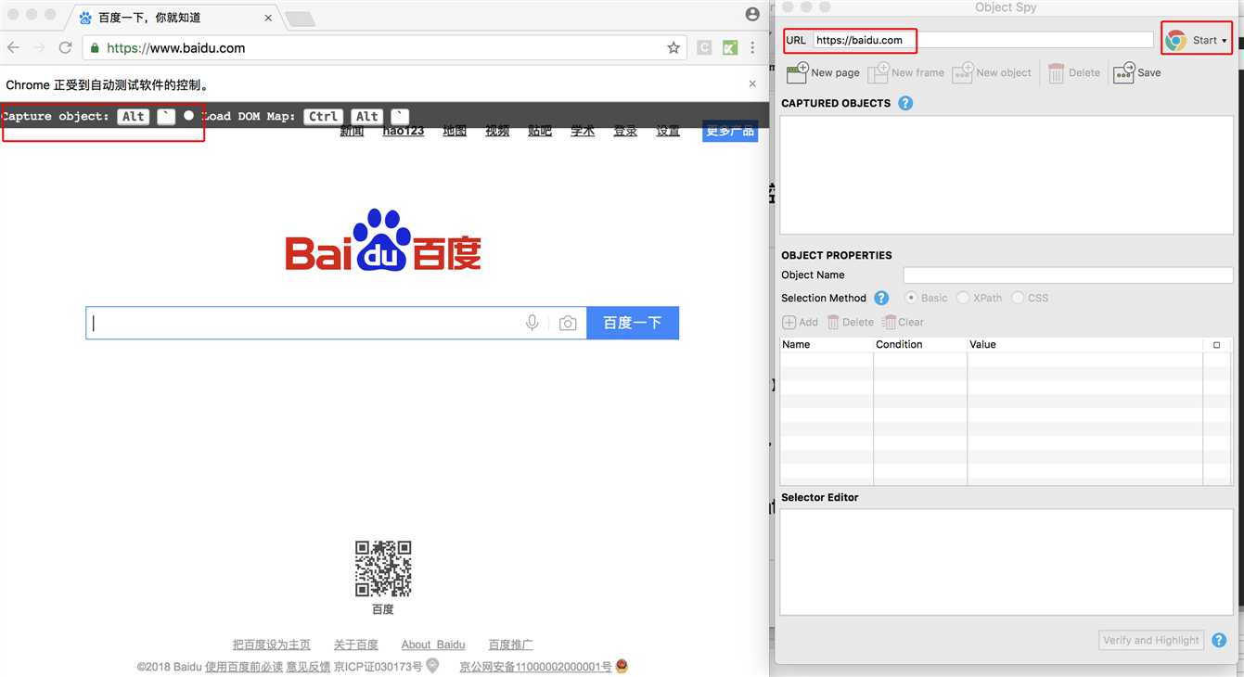The height and width of the screenshot is (677, 1244).
Task: Click the 把百度设为主页 footer link
Action: coord(272,645)
